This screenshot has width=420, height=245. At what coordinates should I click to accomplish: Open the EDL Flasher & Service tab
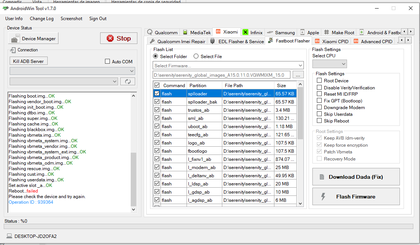pyautogui.click(x=237, y=41)
